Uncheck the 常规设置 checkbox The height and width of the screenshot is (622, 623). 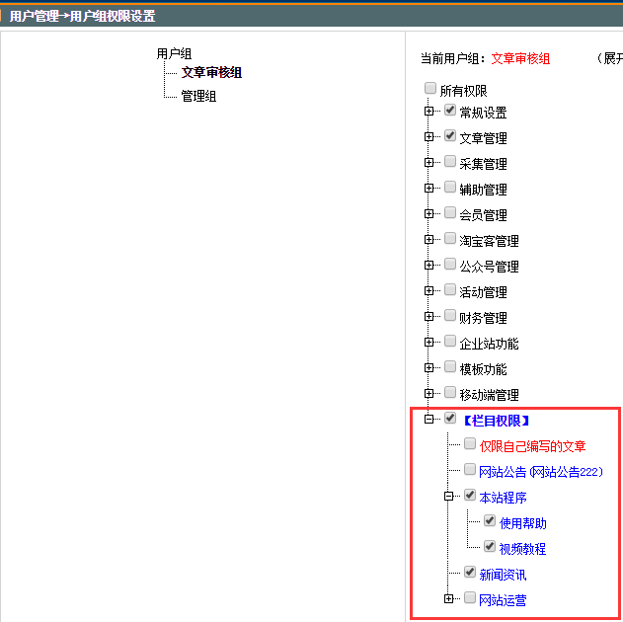click(450, 111)
